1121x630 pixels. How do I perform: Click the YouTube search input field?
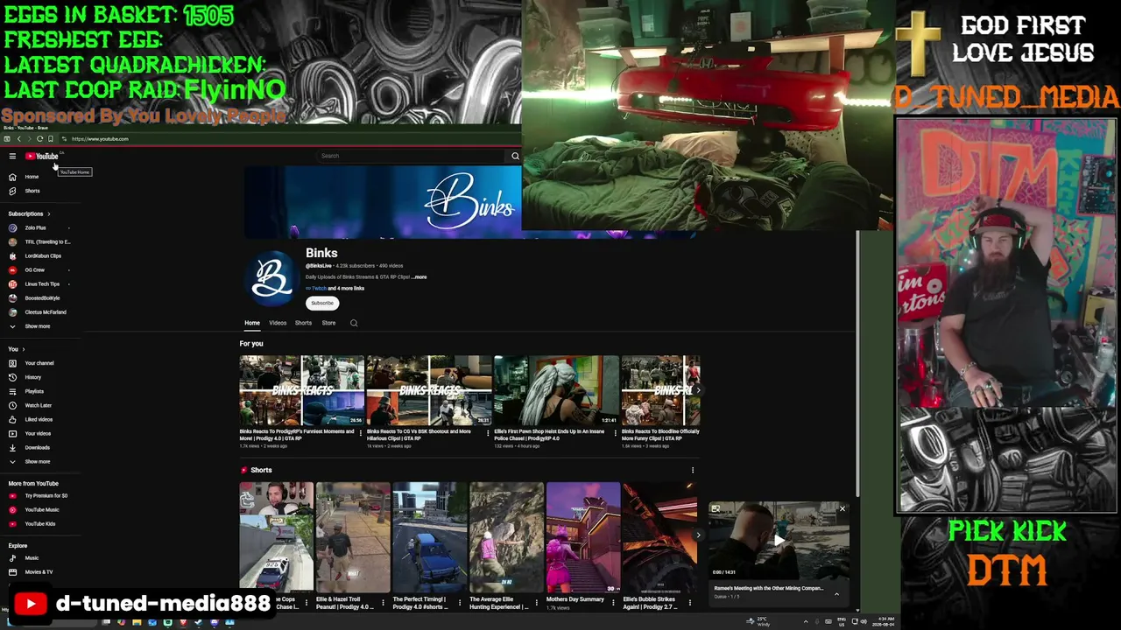point(412,156)
